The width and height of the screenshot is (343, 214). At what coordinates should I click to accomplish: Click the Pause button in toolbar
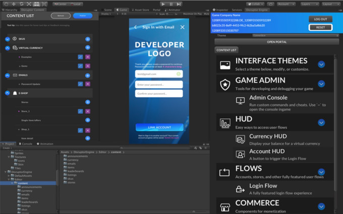(171, 4)
